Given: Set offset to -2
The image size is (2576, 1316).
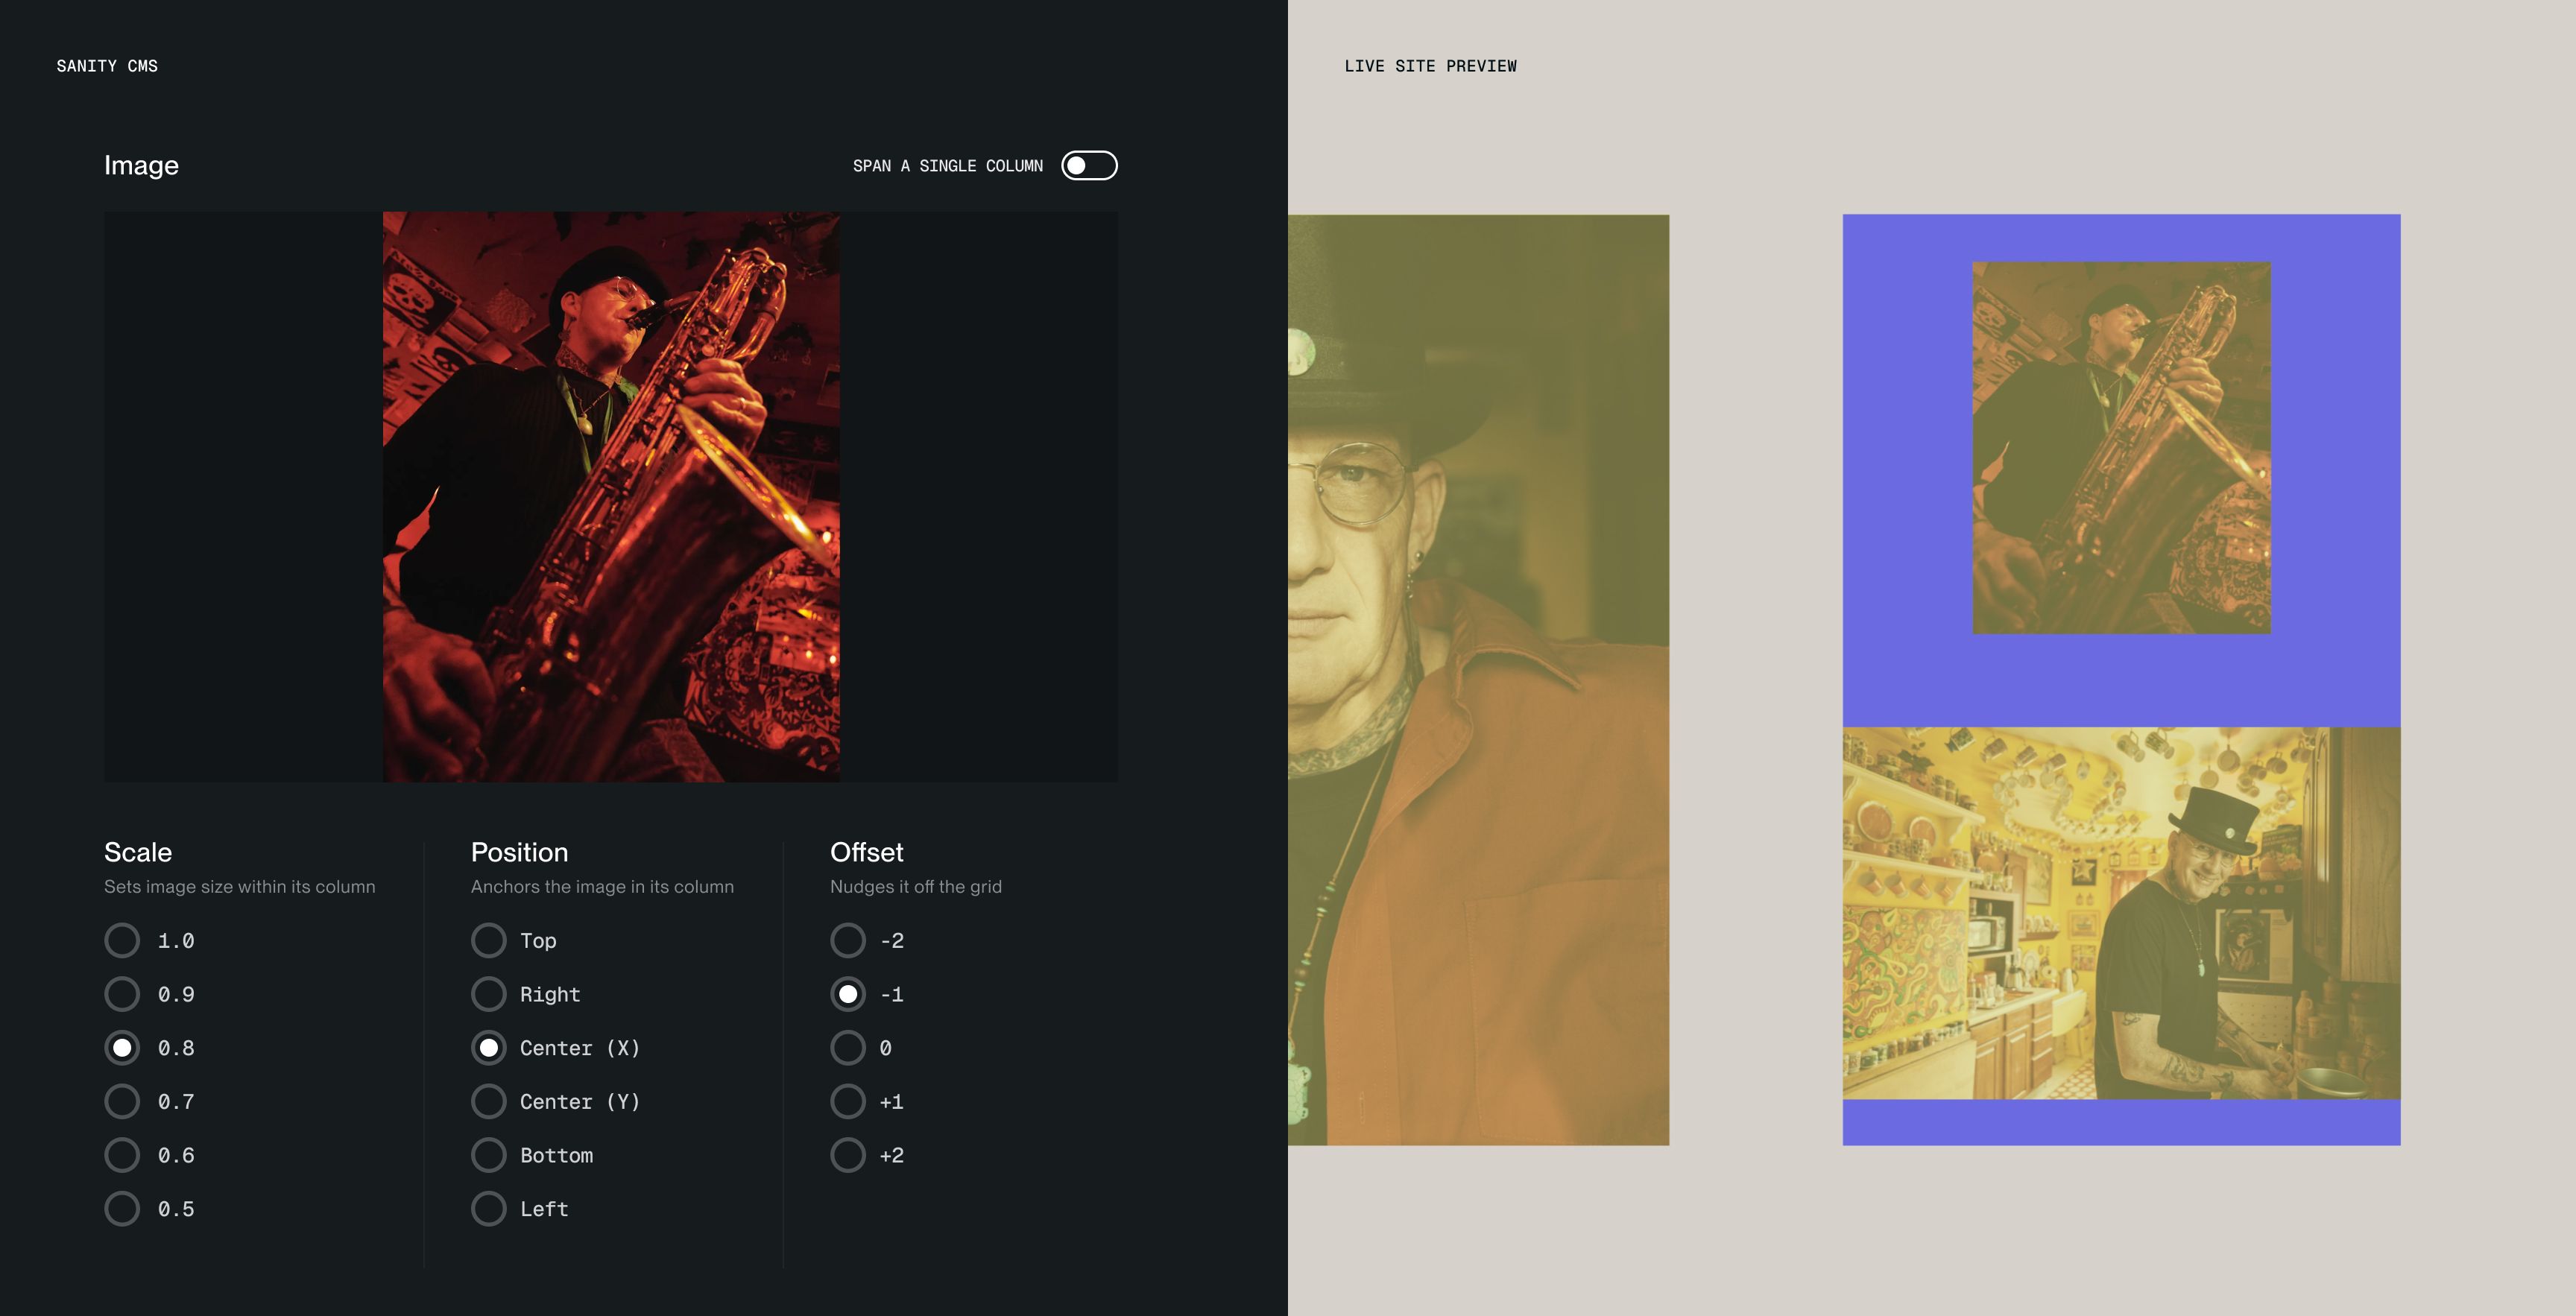Looking at the screenshot, I should pos(848,940).
